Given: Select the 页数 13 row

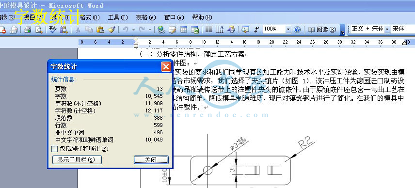Looking at the screenshot, I should coord(109,89).
